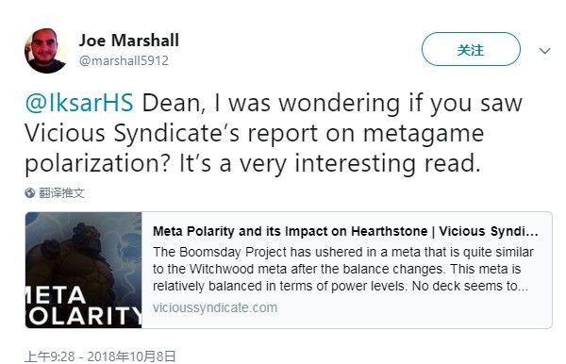The height and width of the screenshot is (364, 566).
Task: Click the 翻译推文 translate tweet link
Action: pyautogui.click(x=61, y=193)
